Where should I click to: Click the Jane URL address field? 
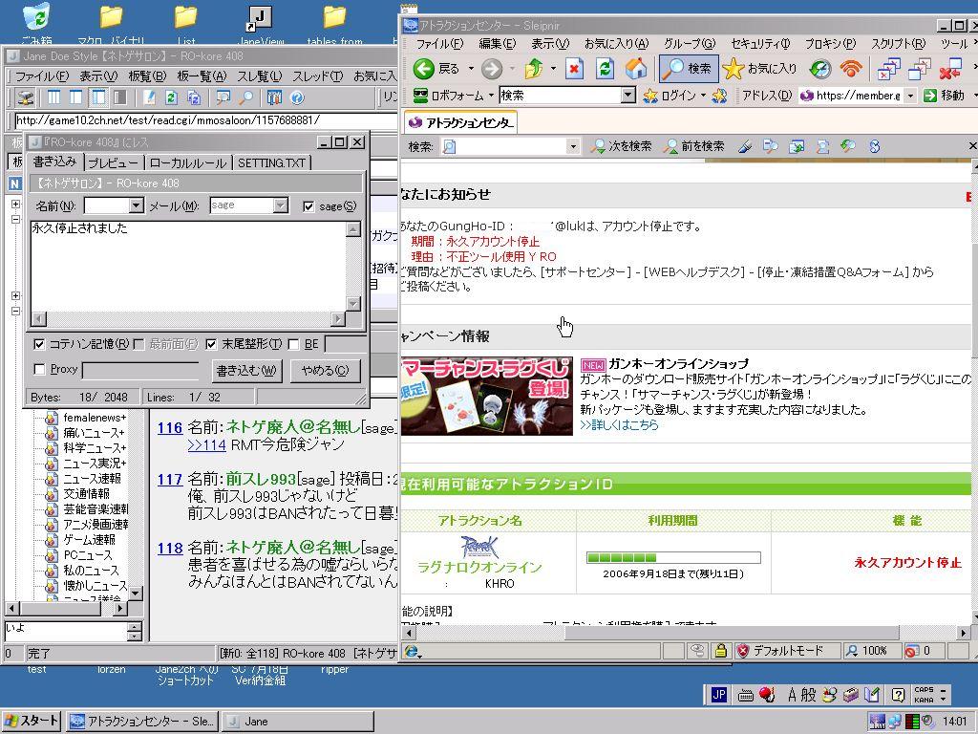pos(204,120)
